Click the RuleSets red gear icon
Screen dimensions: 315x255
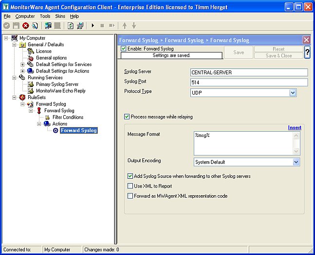point(22,98)
